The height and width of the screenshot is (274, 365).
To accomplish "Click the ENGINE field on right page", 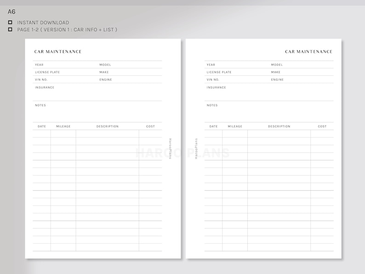I will [x=302, y=80].
